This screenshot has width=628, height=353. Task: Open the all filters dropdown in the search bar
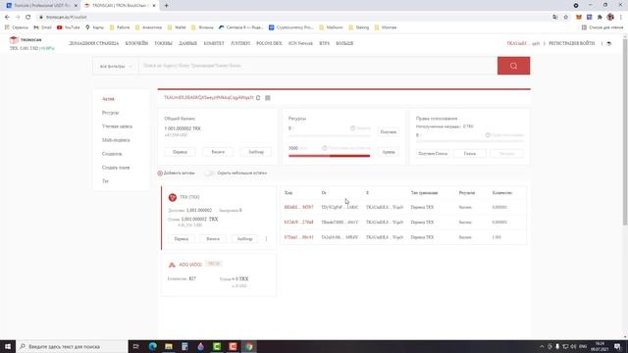coord(116,66)
